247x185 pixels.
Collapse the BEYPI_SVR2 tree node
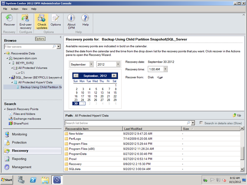[x=10, y=63]
